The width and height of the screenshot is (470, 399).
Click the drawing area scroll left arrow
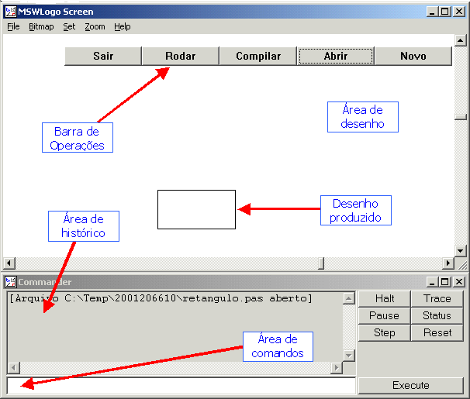[9, 263]
